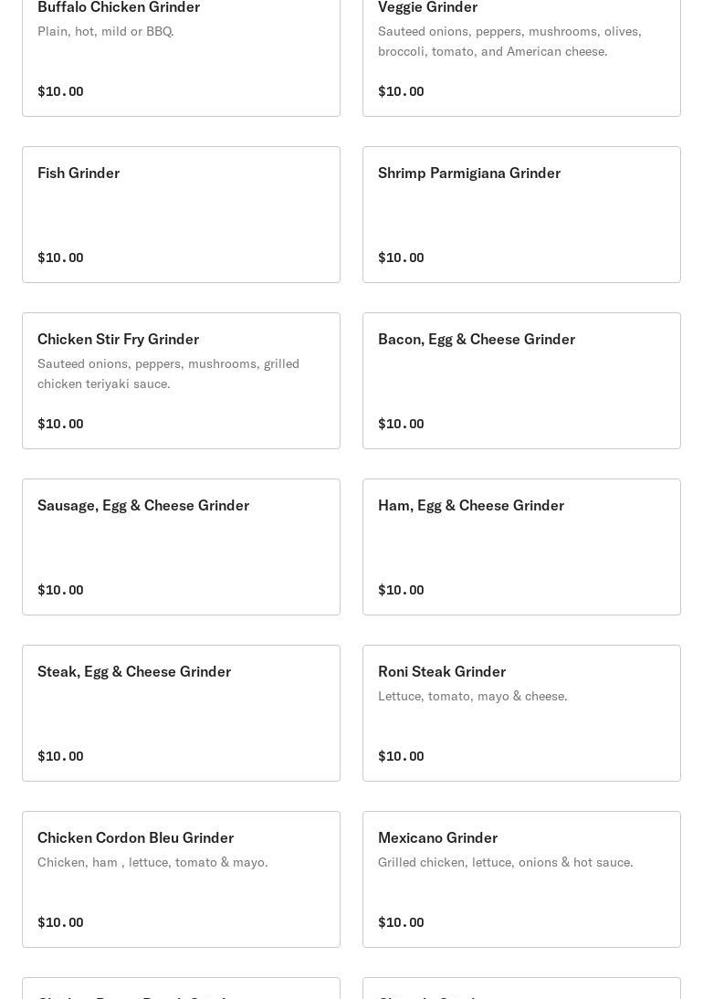The width and height of the screenshot is (703, 999).
Task: Click Steak, Egg & Cheese Grinder item
Action: coord(181,712)
